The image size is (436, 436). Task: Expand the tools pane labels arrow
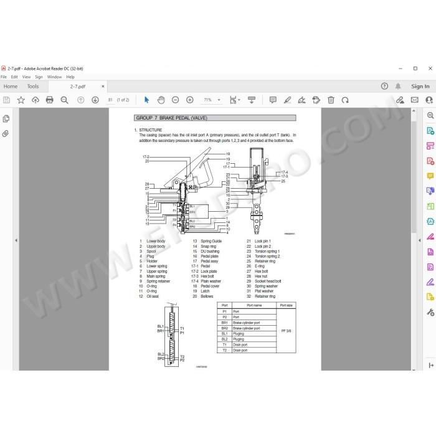[431, 366]
